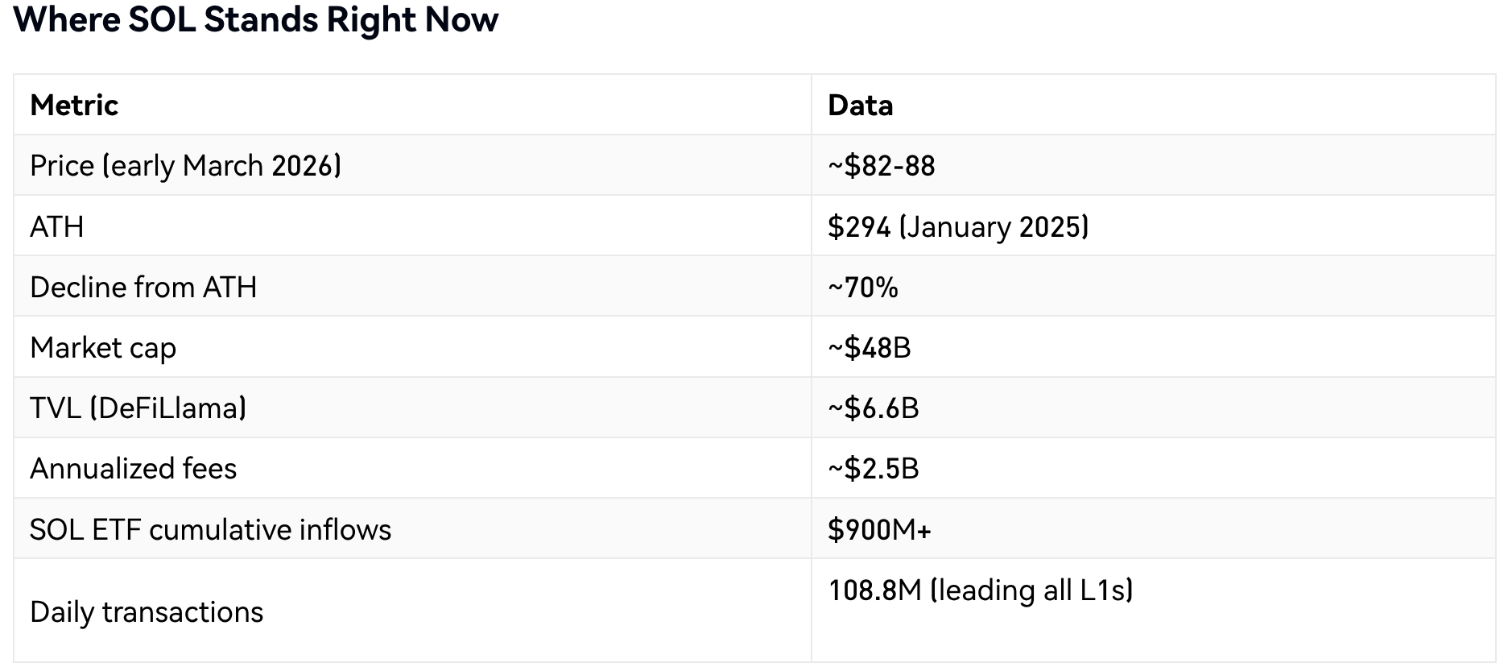Click the heading 'Where SOL Stands Right Now'
This screenshot has height=671, width=1508.
[x=256, y=19]
